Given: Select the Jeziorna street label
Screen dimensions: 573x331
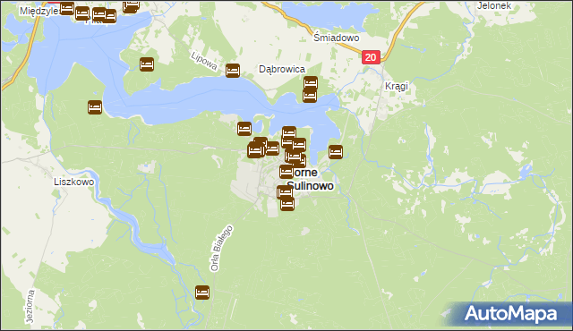Looking at the screenshot, I should [x=30, y=307].
